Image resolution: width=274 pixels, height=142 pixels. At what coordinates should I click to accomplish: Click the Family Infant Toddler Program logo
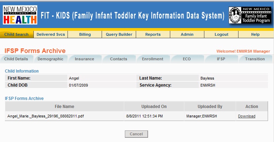pyautogui.click(x=250, y=15)
